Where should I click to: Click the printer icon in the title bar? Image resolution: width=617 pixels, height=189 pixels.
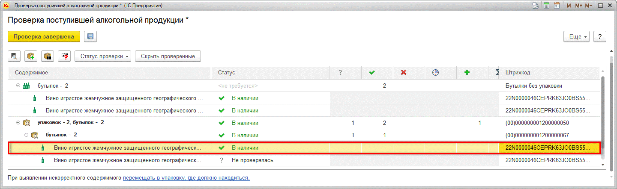535,6
